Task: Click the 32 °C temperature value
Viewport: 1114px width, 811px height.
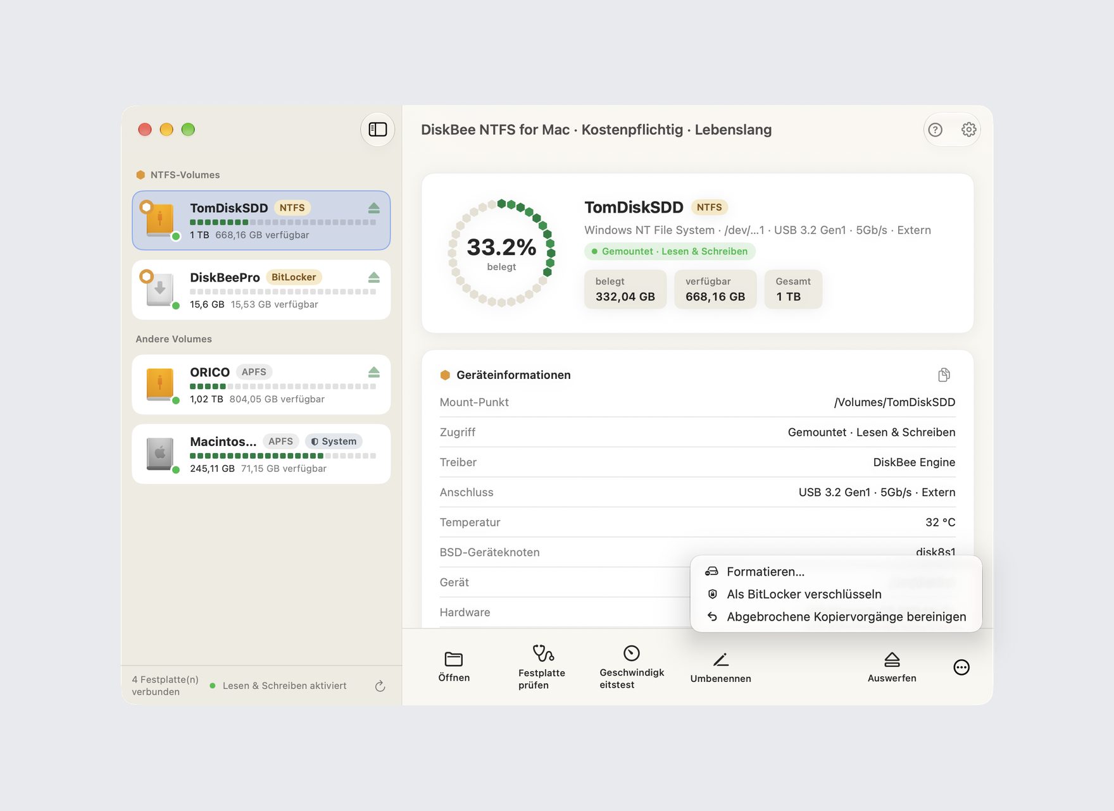Action: tap(940, 523)
